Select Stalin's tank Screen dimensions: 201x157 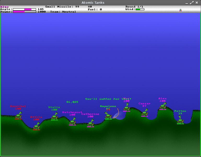point(54,116)
